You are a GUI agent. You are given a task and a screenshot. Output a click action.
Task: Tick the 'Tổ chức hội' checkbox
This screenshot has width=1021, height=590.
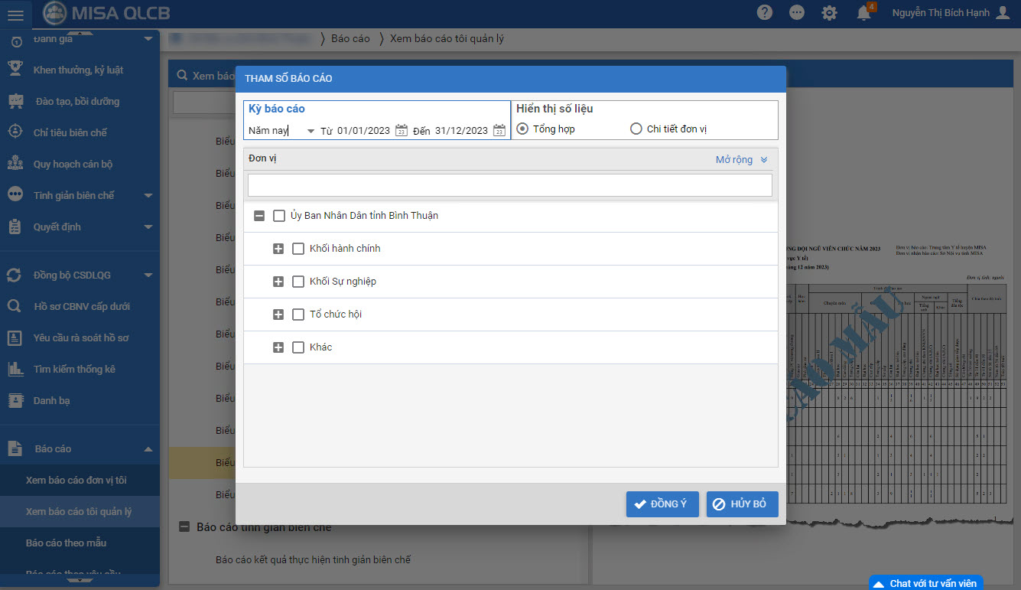click(298, 315)
